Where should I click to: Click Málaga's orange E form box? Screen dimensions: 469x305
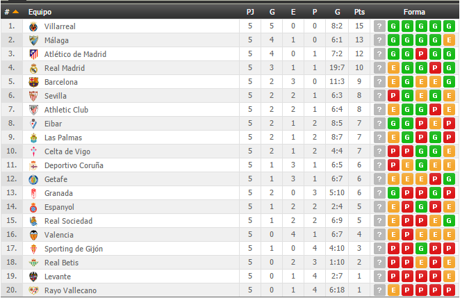(x=449, y=40)
